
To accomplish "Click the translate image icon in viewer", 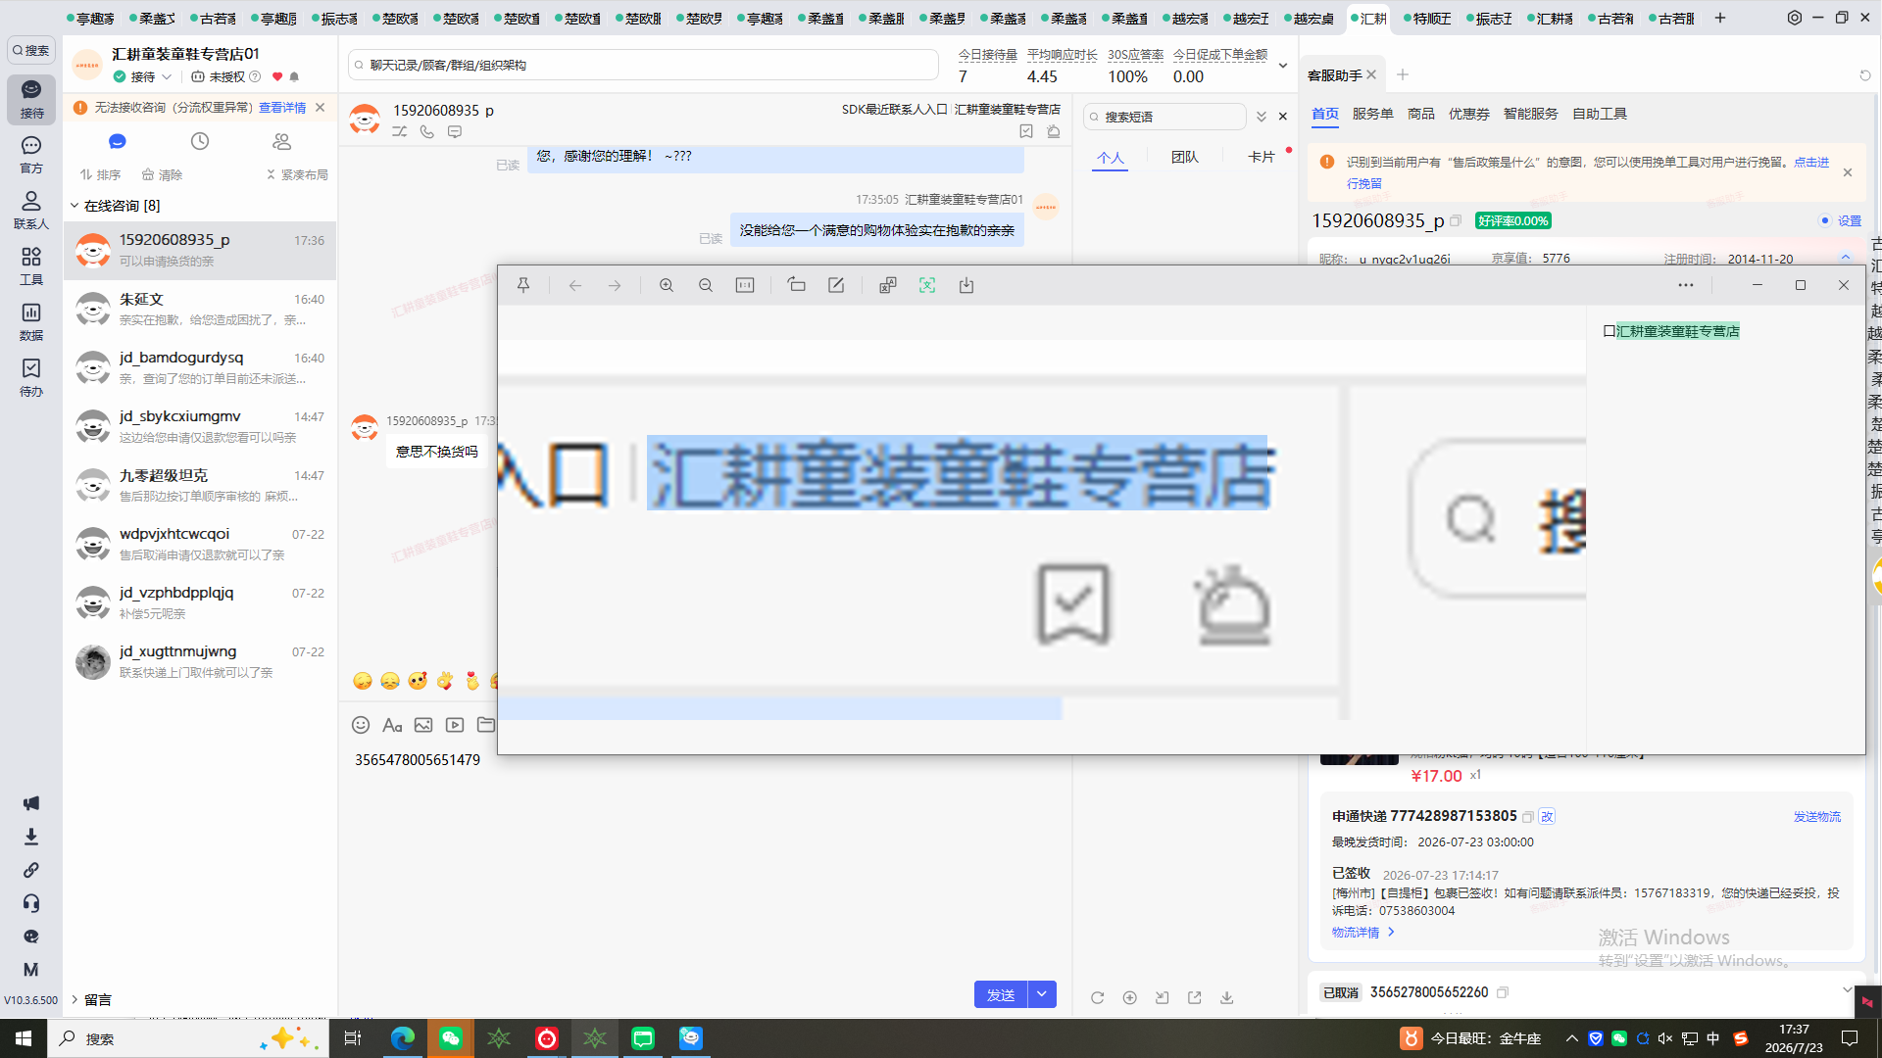I will [888, 285].
